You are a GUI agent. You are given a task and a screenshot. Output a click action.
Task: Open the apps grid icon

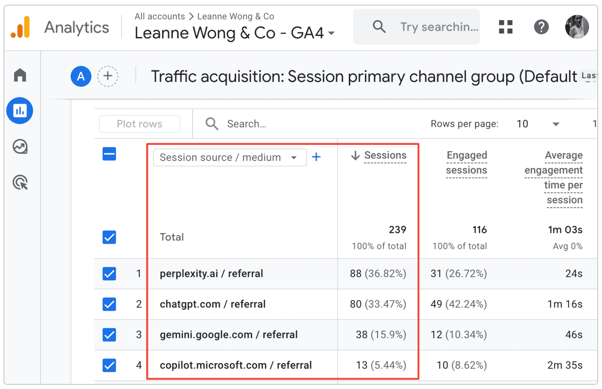pyautogui.click(x=506, y=27)
